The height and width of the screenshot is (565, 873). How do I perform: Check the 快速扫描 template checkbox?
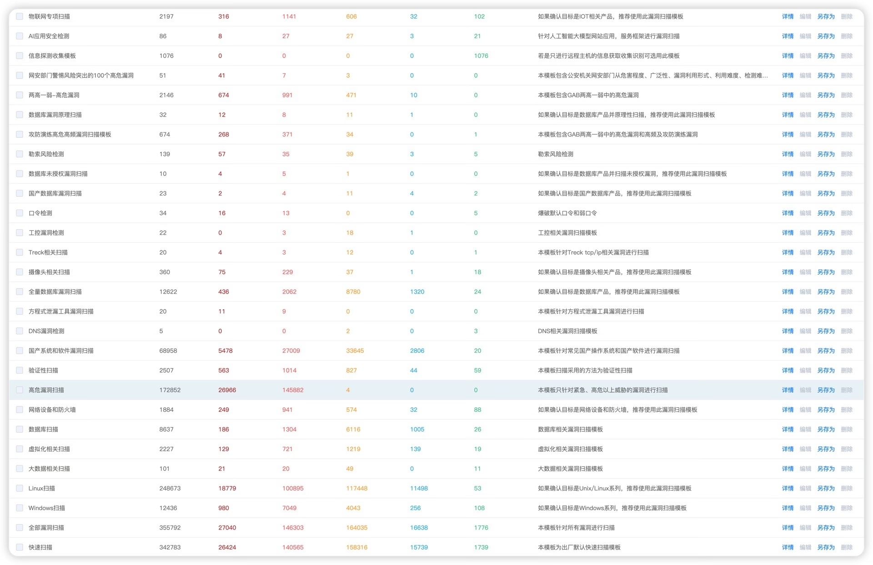point(20,547)
